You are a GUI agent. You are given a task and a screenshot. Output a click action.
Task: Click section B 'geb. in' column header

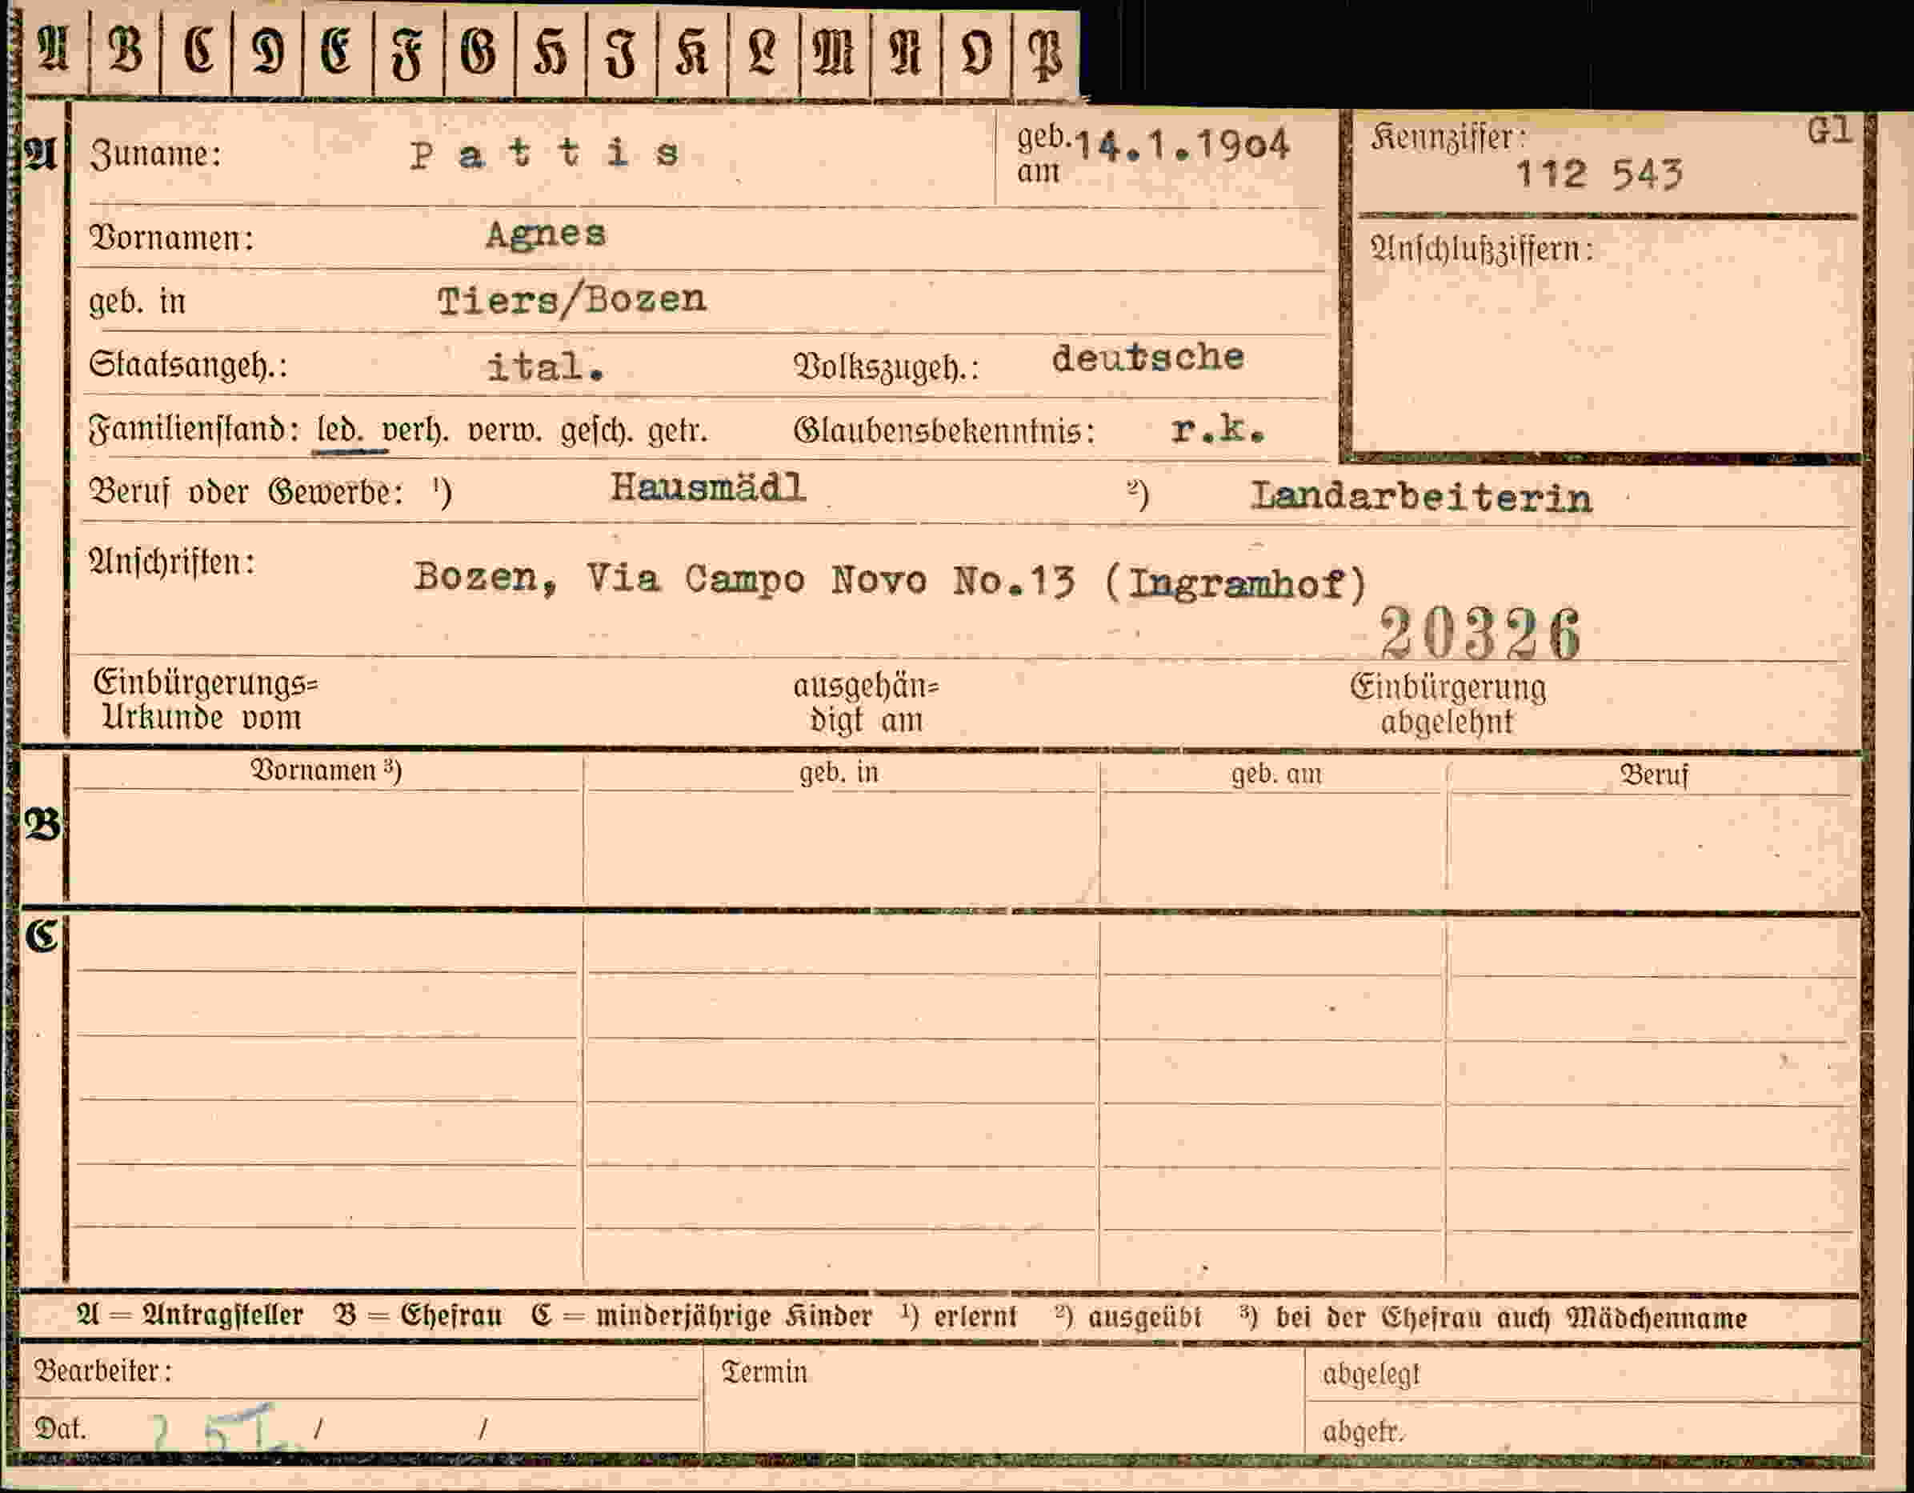[x=839, y=773]
